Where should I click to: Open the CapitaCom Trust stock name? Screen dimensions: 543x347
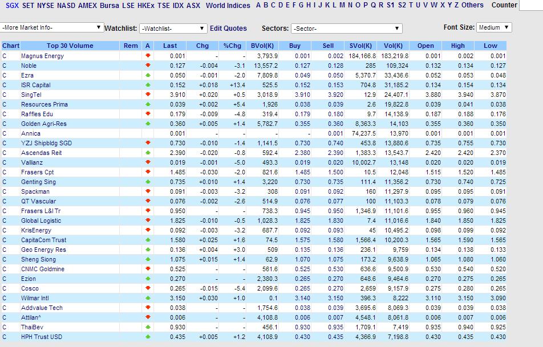tap(43, 240)
